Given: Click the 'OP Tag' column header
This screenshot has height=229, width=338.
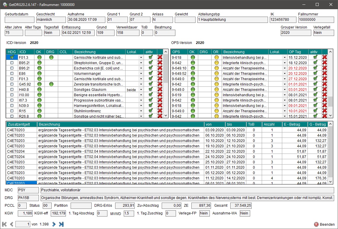Looking at the screenshot, I should [x=298, y=52].
